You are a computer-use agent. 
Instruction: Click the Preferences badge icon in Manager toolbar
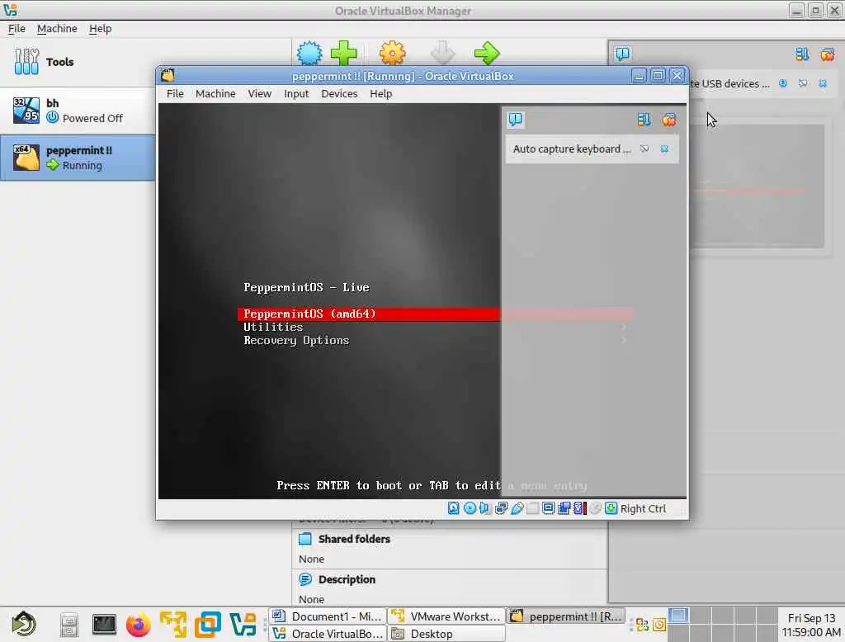(x=309, y=54)
